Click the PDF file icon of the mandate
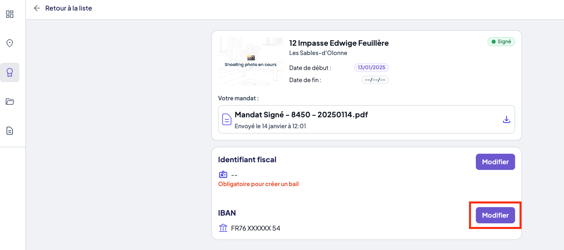 tap(227, 119)
